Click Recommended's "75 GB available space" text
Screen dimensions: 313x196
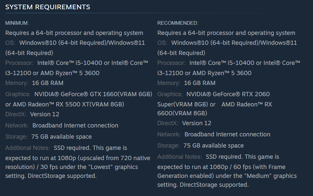point(213,146)
